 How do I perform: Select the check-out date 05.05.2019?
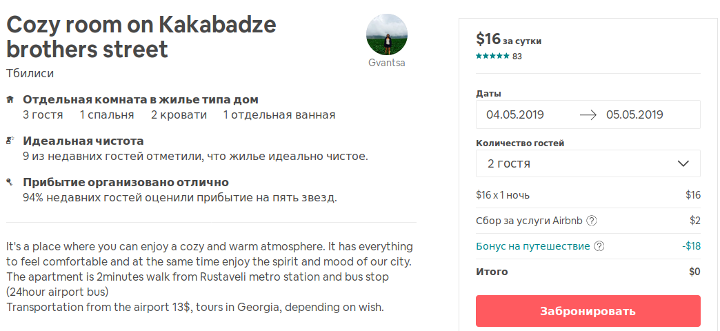coord(634,114)
